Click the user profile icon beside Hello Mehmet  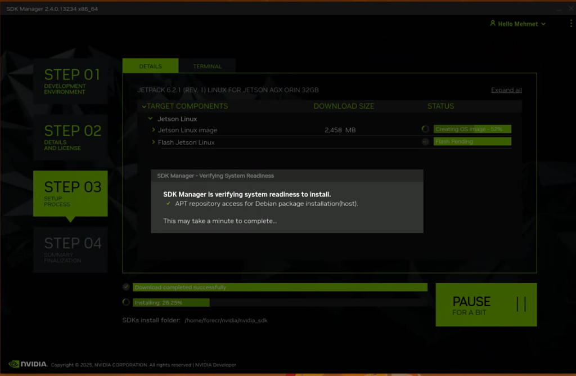(x=493, y=23)
